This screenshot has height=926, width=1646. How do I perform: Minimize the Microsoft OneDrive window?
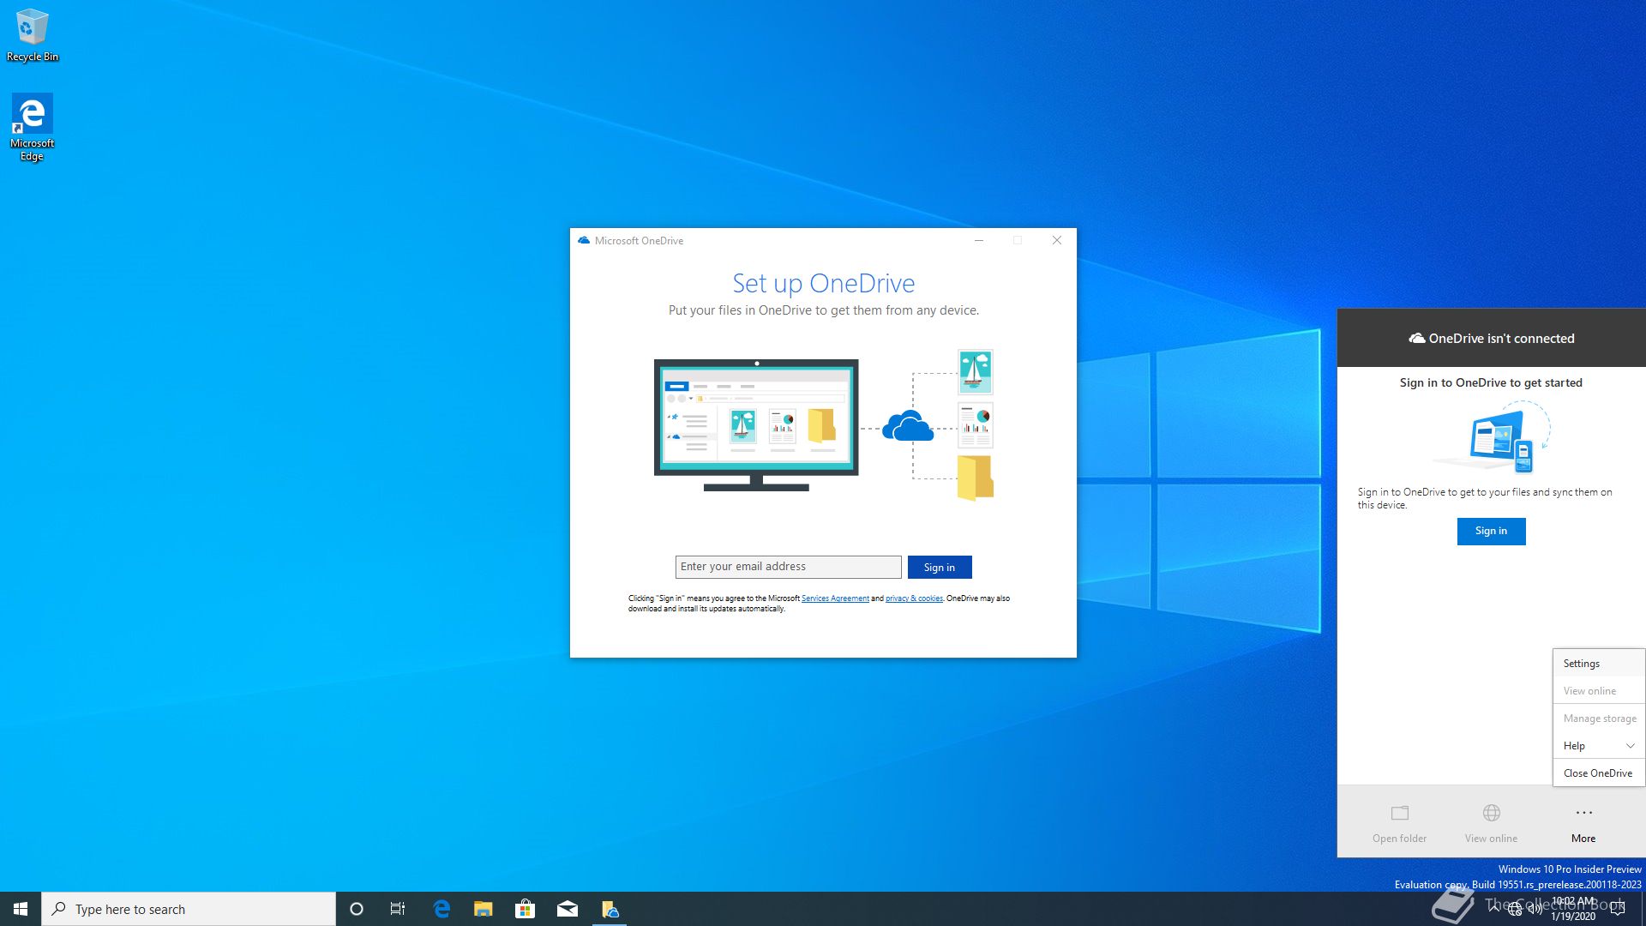[978, 241]
